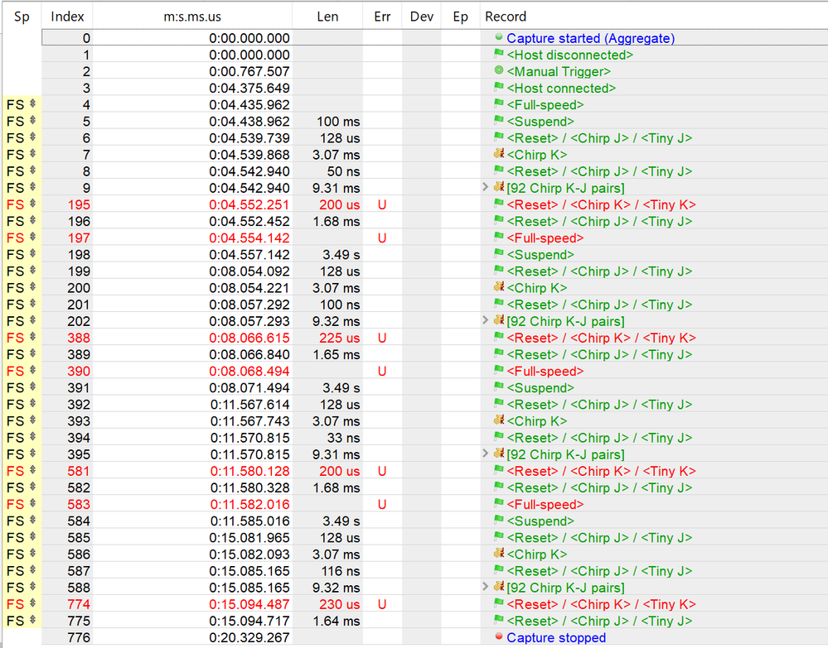Click the Err column header
828x648 pixels.
pos(382,17)
